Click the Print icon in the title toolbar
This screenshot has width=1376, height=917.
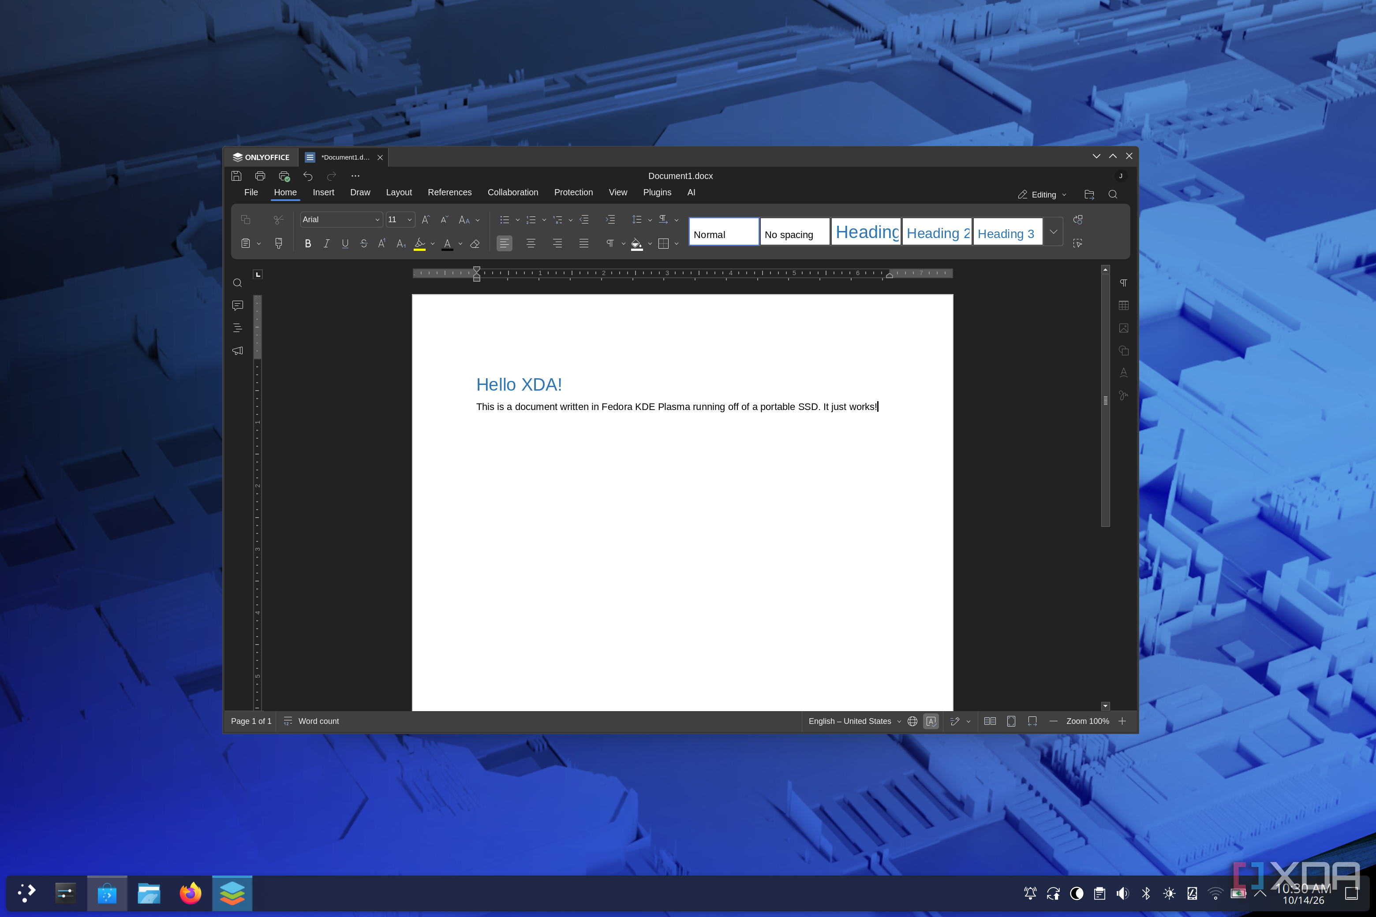click(260, 176)
